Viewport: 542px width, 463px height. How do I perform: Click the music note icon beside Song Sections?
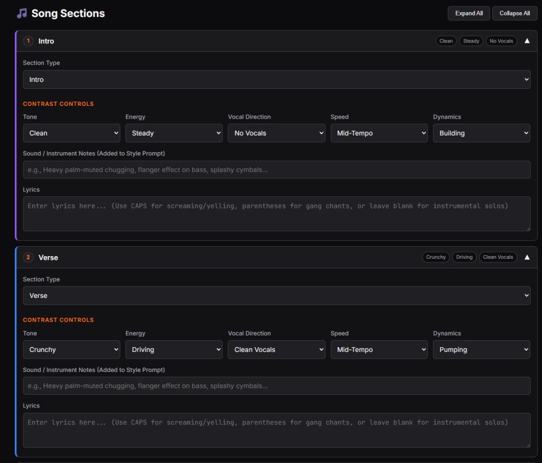click(22, 13)
